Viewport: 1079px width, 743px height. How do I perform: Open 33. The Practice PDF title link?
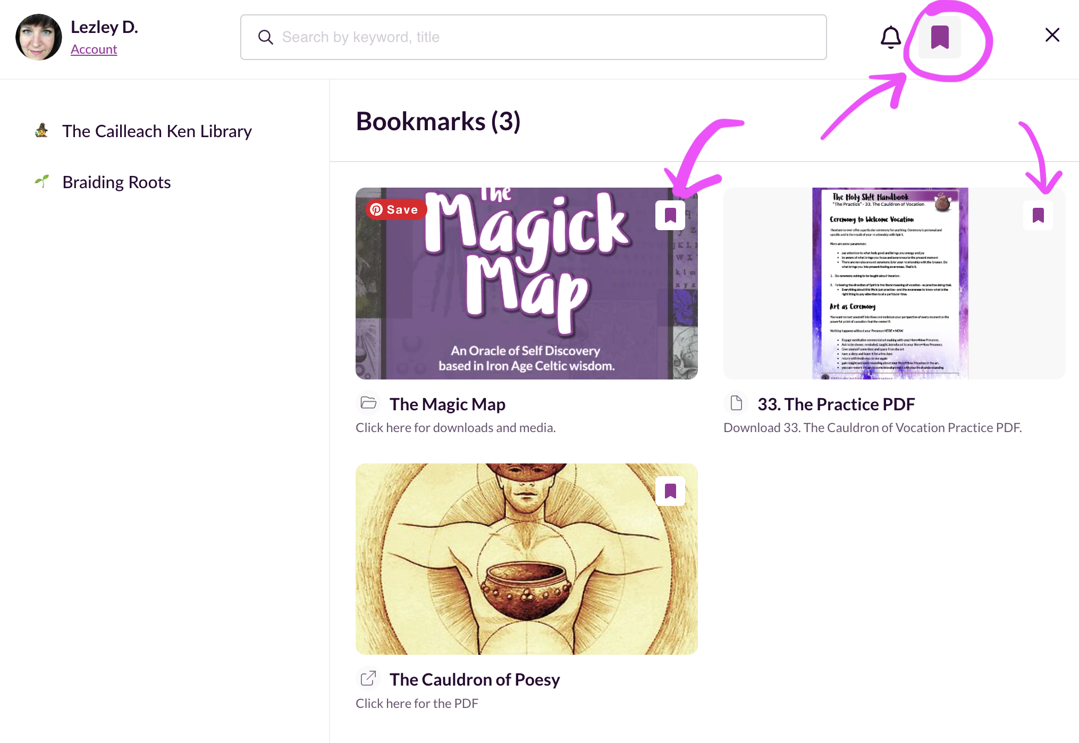(x=836, y=404)
